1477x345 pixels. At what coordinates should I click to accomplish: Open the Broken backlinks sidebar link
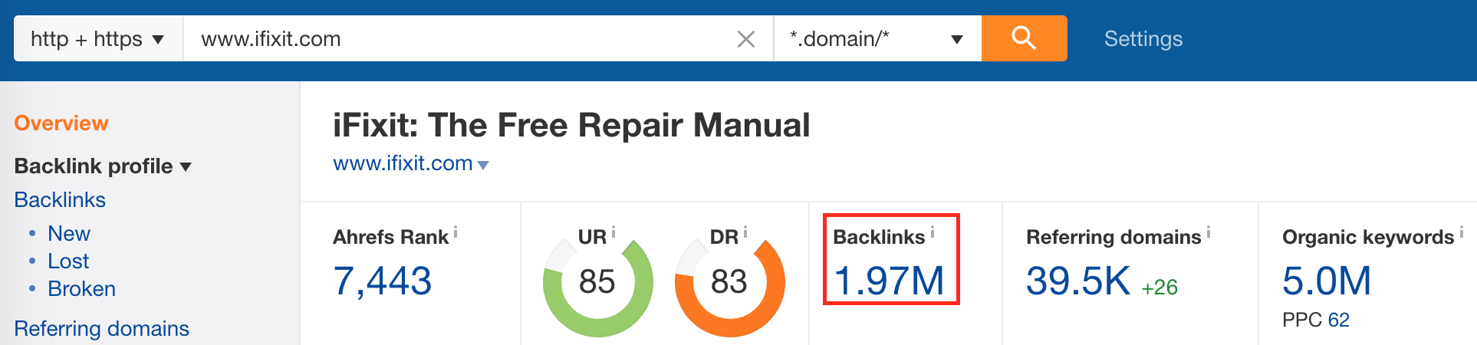pos(81,288)
